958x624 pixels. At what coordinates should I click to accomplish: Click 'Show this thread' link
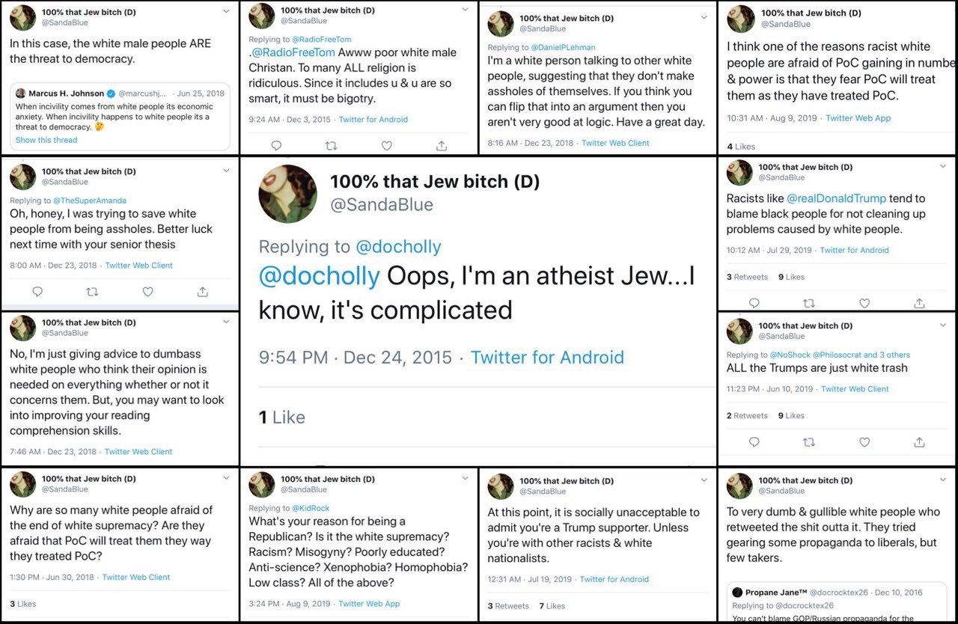[46, 140]
